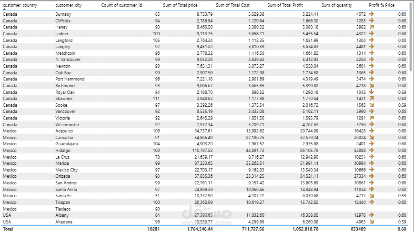Click the up-right arrow in Victoria row

pyautogui.click(x=372, y=118)
